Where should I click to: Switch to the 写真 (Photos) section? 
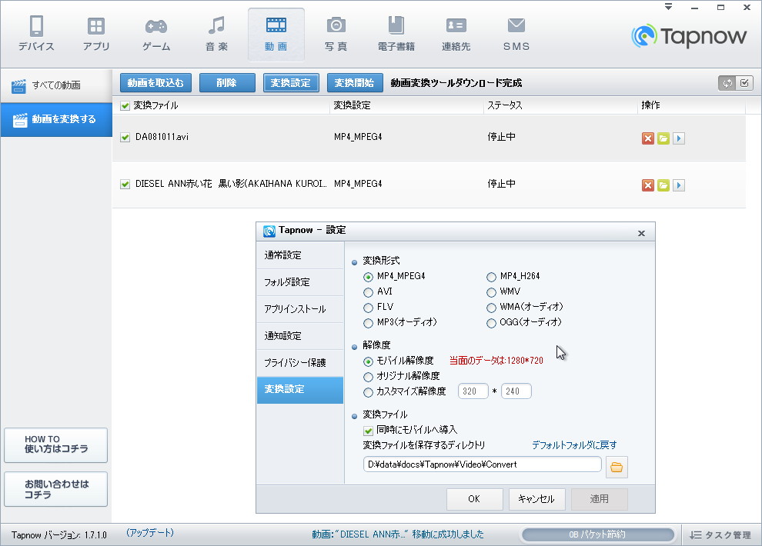[336, 33]
